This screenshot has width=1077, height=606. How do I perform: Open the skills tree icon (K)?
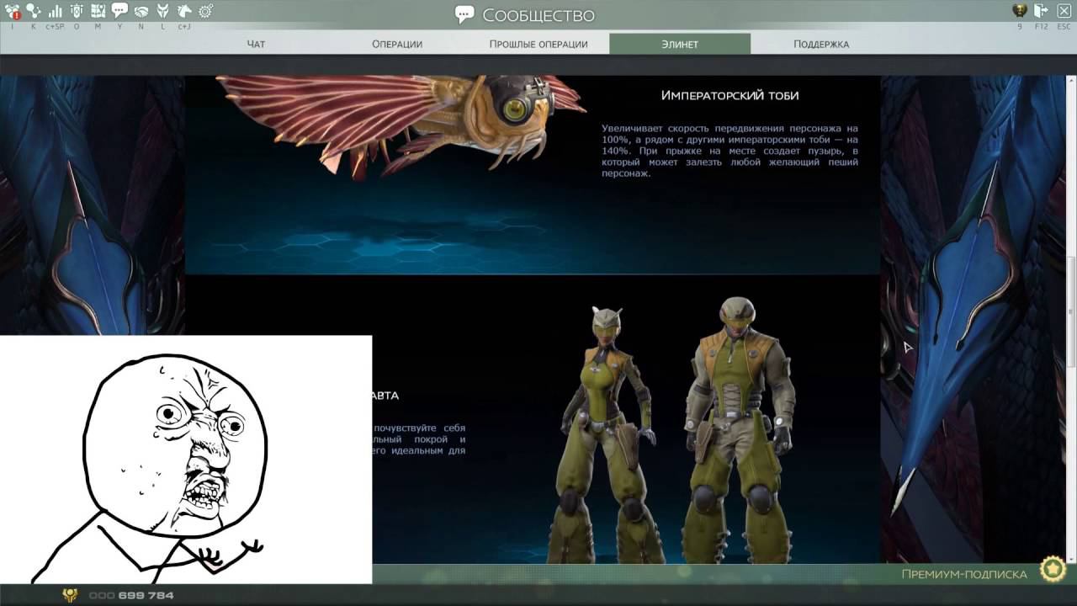(x=34, y=11)
